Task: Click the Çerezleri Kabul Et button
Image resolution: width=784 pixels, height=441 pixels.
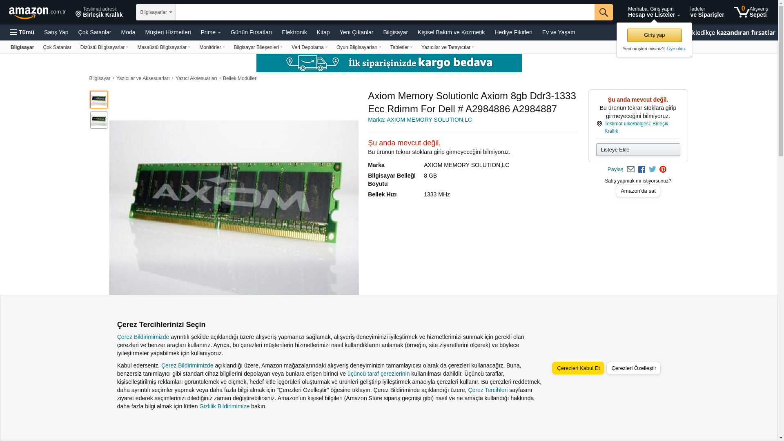Action: tap(578, 368)
